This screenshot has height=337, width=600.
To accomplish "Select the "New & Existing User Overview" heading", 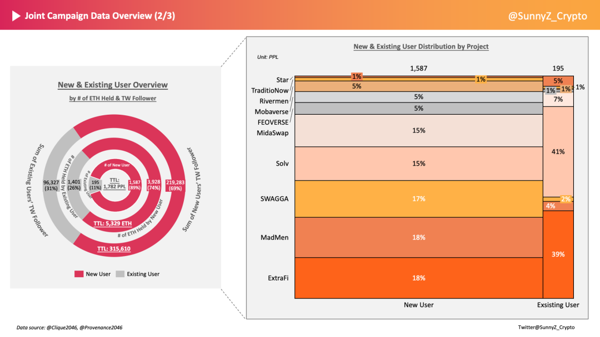I will click(112, 85).
